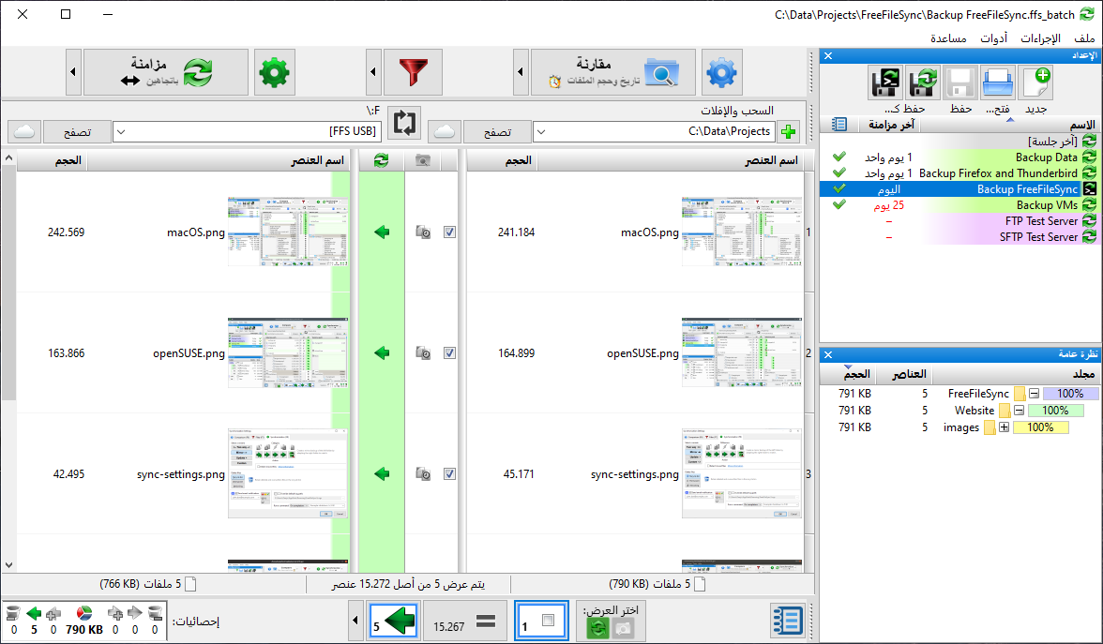The image size is (1103, 644).
Task: Click the green plus to add a folder pair
Action: [788, 131]
